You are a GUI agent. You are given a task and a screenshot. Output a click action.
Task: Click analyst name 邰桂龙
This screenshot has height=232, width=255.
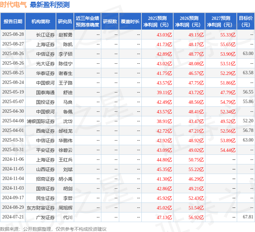65,131
